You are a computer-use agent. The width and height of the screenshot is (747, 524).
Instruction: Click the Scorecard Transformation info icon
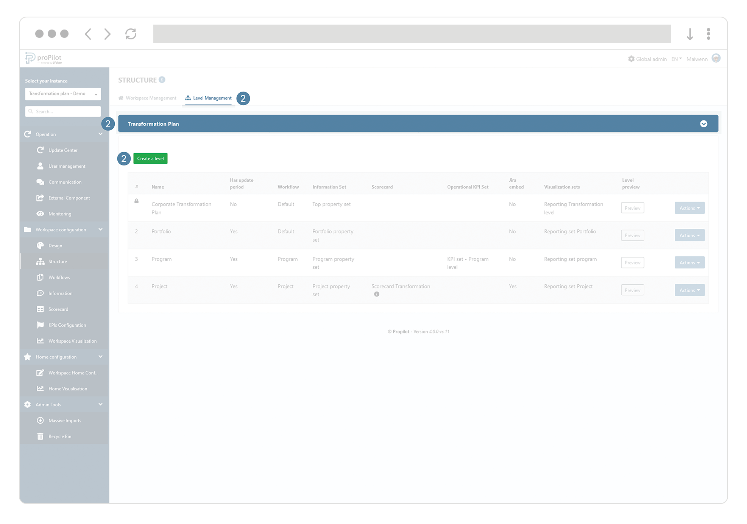tap(377, 295)
